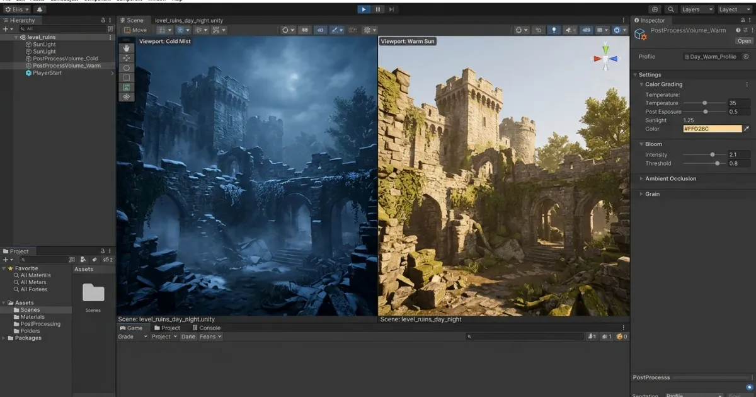756x397 pixels.
Task: Click the Play button
Action: coord(364,9)
